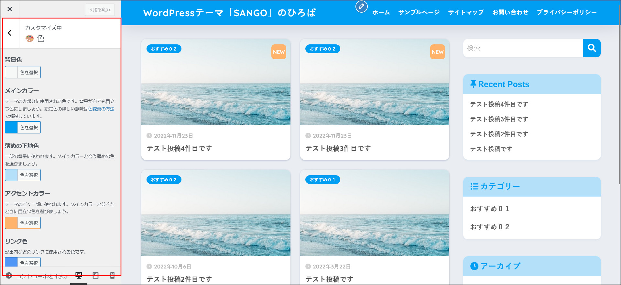Select the リンク色 blue color swatch
This screenshot has width=621, height=285.
[x=11, y=262]
